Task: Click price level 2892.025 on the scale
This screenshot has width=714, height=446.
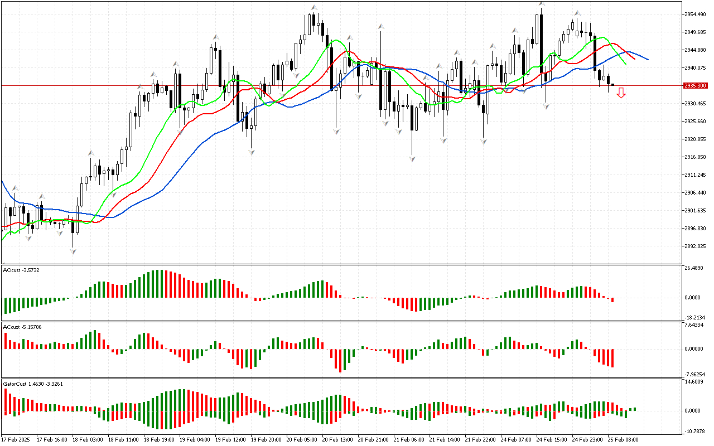Action: 696,246
